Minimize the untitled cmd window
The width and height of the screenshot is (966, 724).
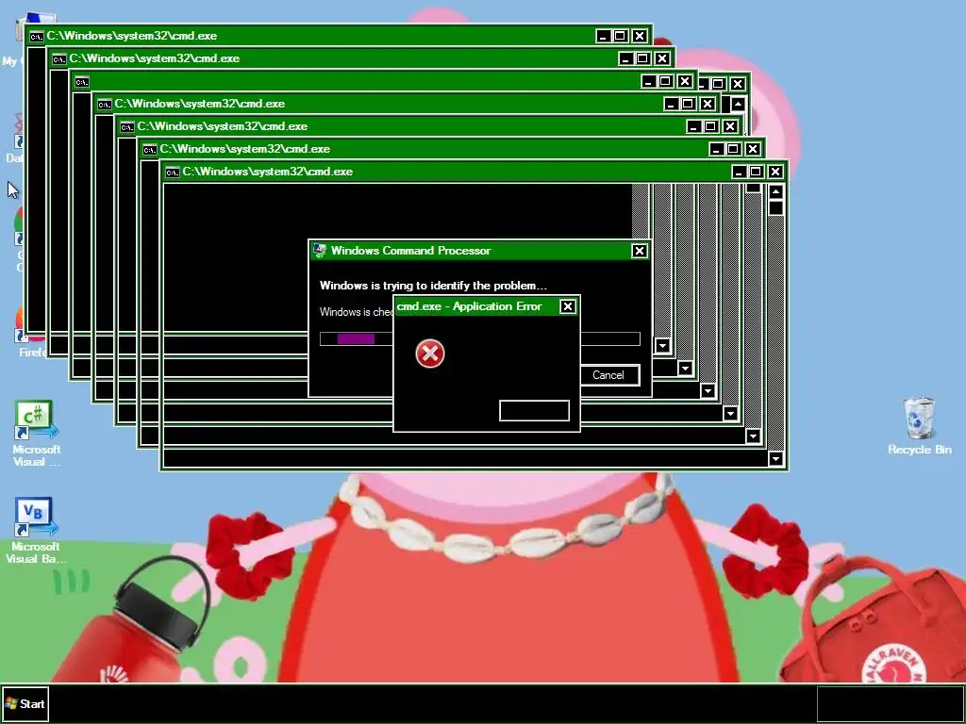point(649,81)
